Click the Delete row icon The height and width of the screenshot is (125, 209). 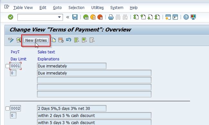[x=61, y=40]
